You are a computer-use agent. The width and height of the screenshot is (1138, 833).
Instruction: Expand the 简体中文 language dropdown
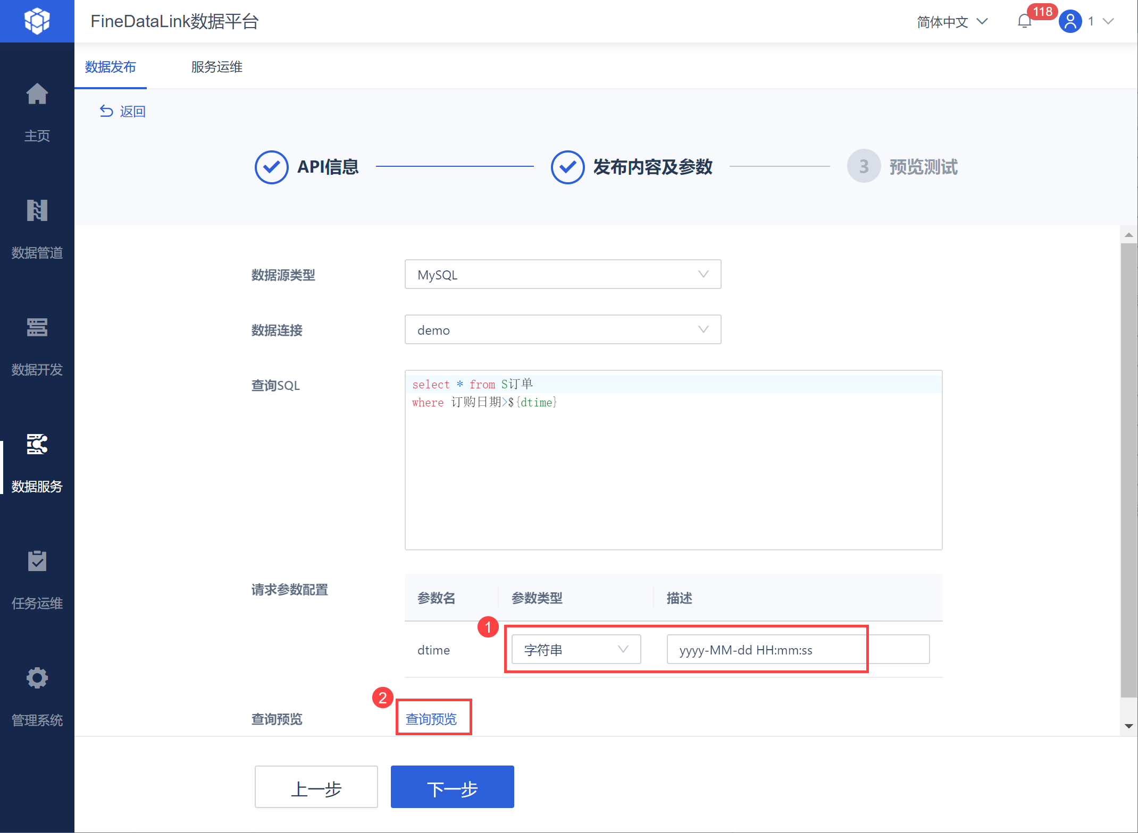tap(952, 22)
